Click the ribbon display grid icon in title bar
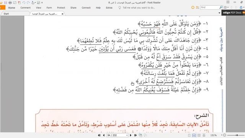Screen dimensions: 245x138 pos(228,2)
